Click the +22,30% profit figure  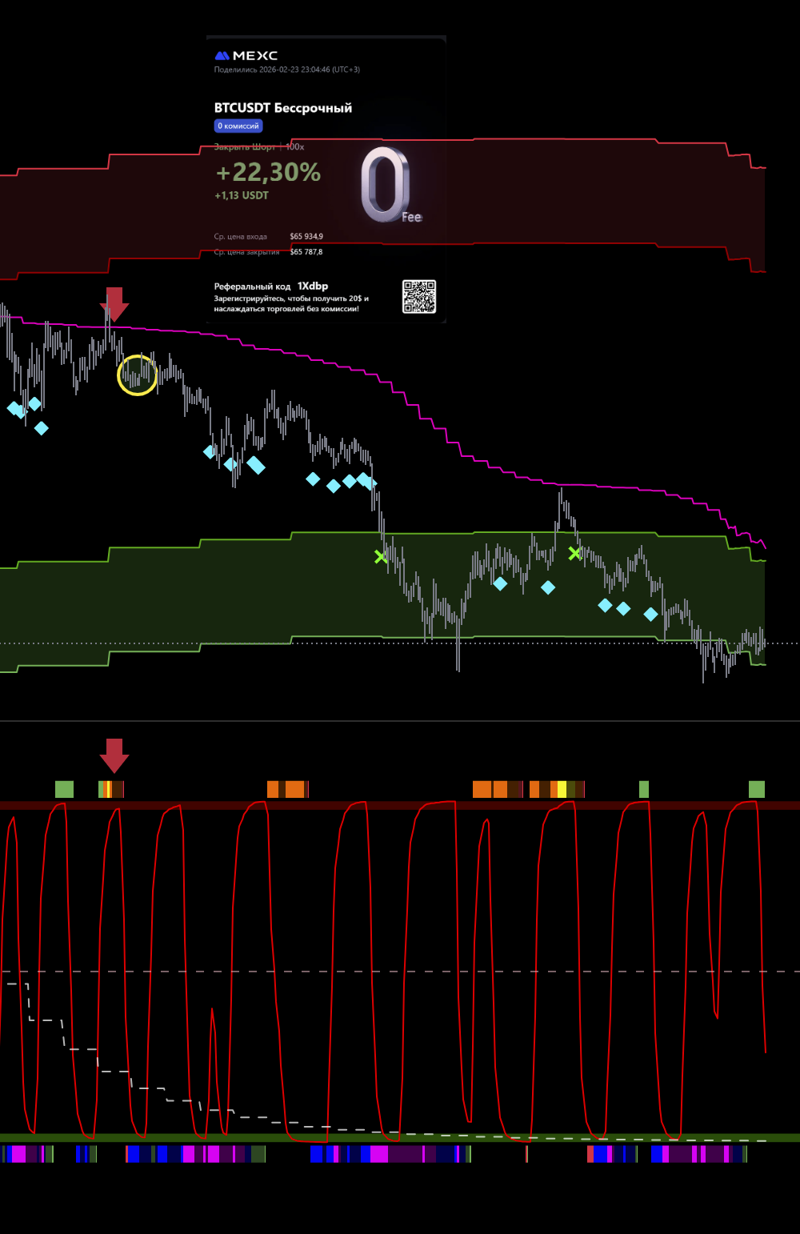268,172
